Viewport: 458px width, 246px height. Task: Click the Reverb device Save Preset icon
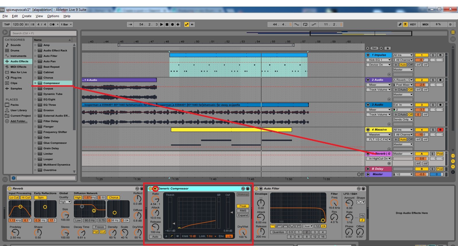coord(141,189)
